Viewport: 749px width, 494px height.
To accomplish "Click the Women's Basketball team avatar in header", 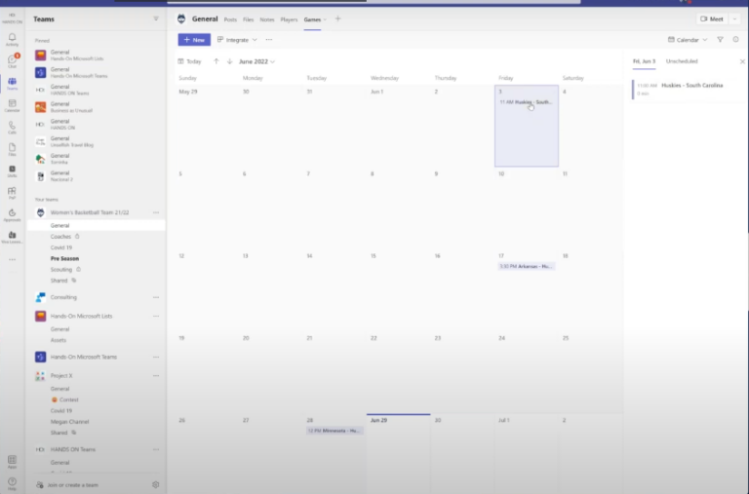I will (x=181, y=19).
